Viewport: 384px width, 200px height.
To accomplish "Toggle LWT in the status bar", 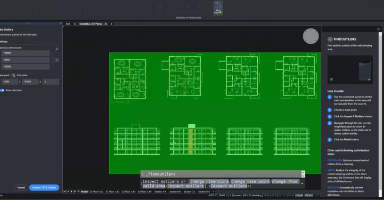I will tap(317, 195).
